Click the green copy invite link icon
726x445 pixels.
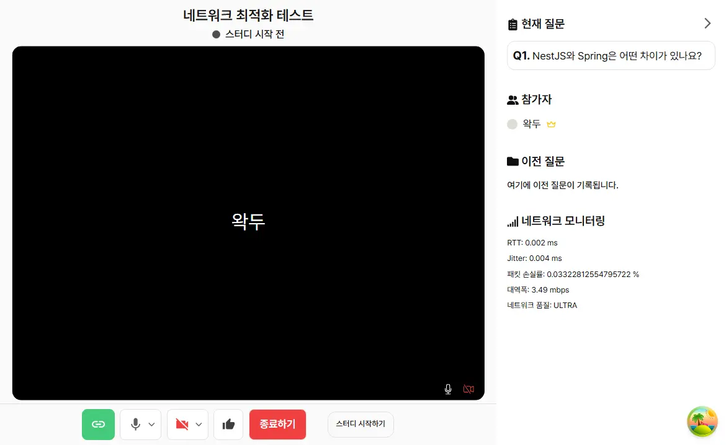98,424
